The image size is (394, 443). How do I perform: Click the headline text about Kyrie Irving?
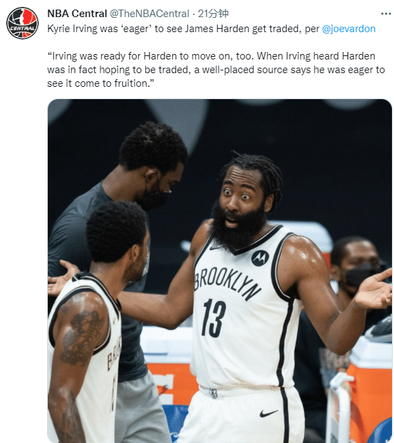[x=183, y=29]
